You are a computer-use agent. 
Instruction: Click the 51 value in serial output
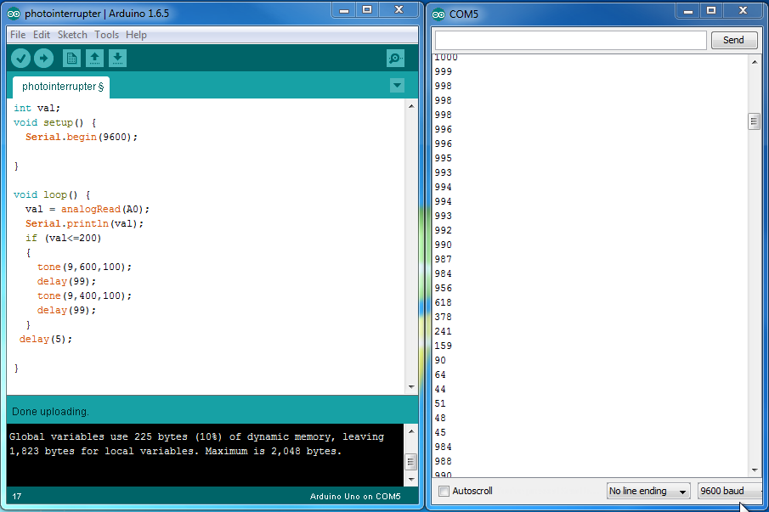[440, 403]
